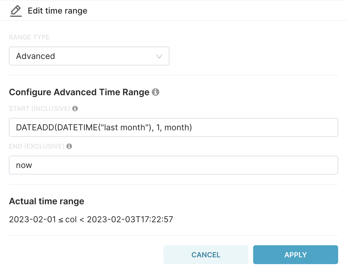Click the Edit time range title
347x270 pixels.
point(58,11)
